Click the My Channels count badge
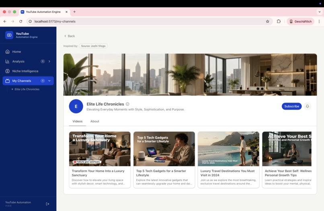Image resolution: width=324 pixels, height=211 pixels. tap(43, 81)
